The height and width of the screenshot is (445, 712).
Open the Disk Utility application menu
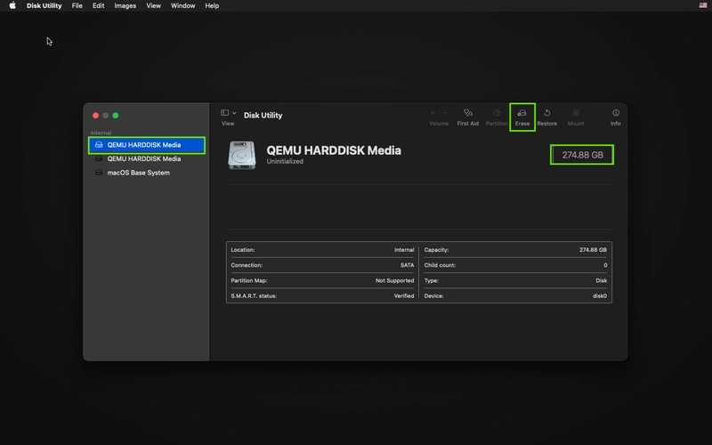click(x=44, y=5)
